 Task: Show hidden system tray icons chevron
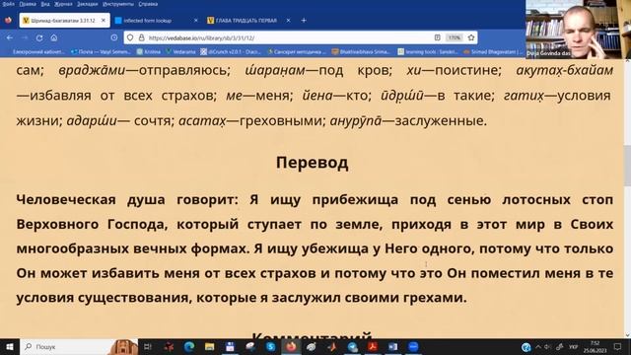click(x=538, y=347)
